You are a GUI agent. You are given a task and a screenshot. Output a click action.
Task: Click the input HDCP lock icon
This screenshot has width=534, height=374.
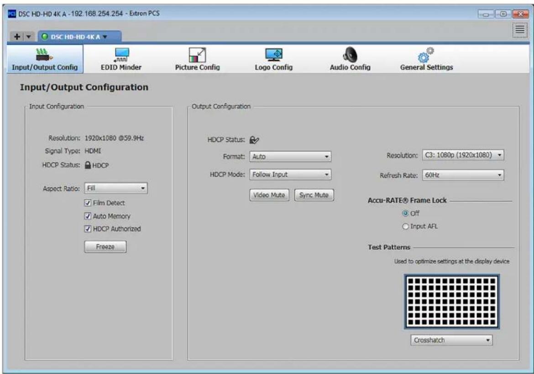88,165
